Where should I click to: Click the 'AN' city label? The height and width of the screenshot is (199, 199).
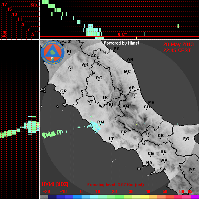(x=130, y=60)
